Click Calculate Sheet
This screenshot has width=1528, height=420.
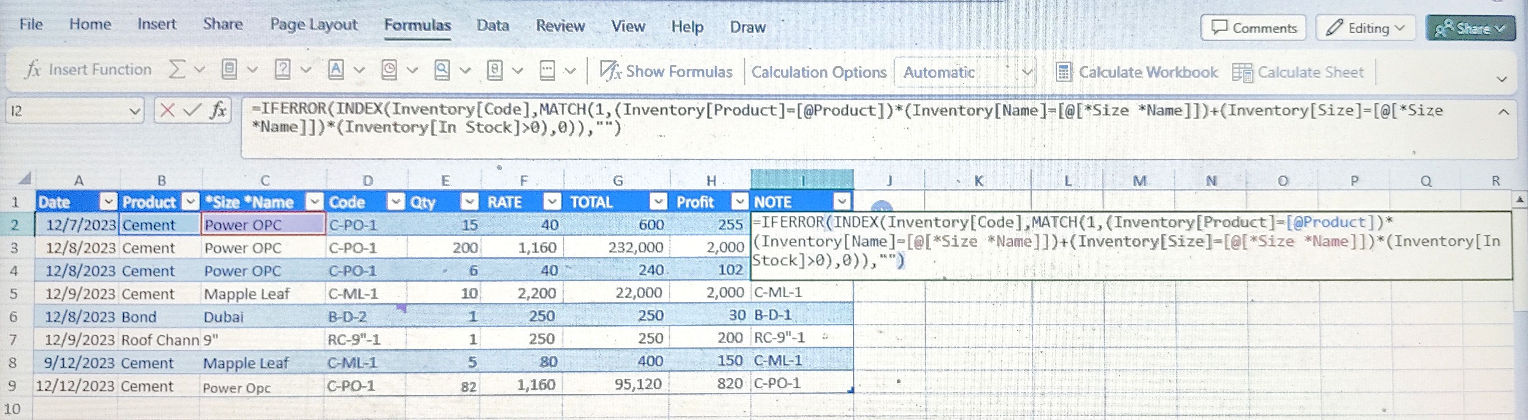pos(1298,72)
